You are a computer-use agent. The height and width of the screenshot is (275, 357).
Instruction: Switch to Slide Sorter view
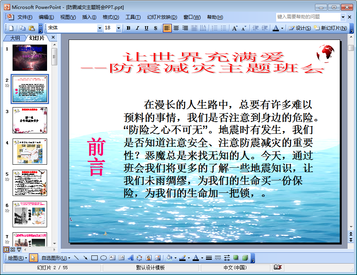coord(13,250)
